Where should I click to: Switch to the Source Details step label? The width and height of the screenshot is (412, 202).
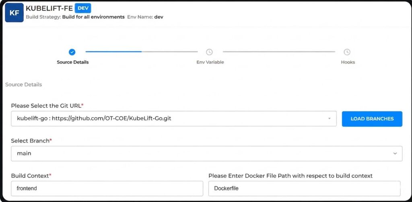click(x=73, y=62)
